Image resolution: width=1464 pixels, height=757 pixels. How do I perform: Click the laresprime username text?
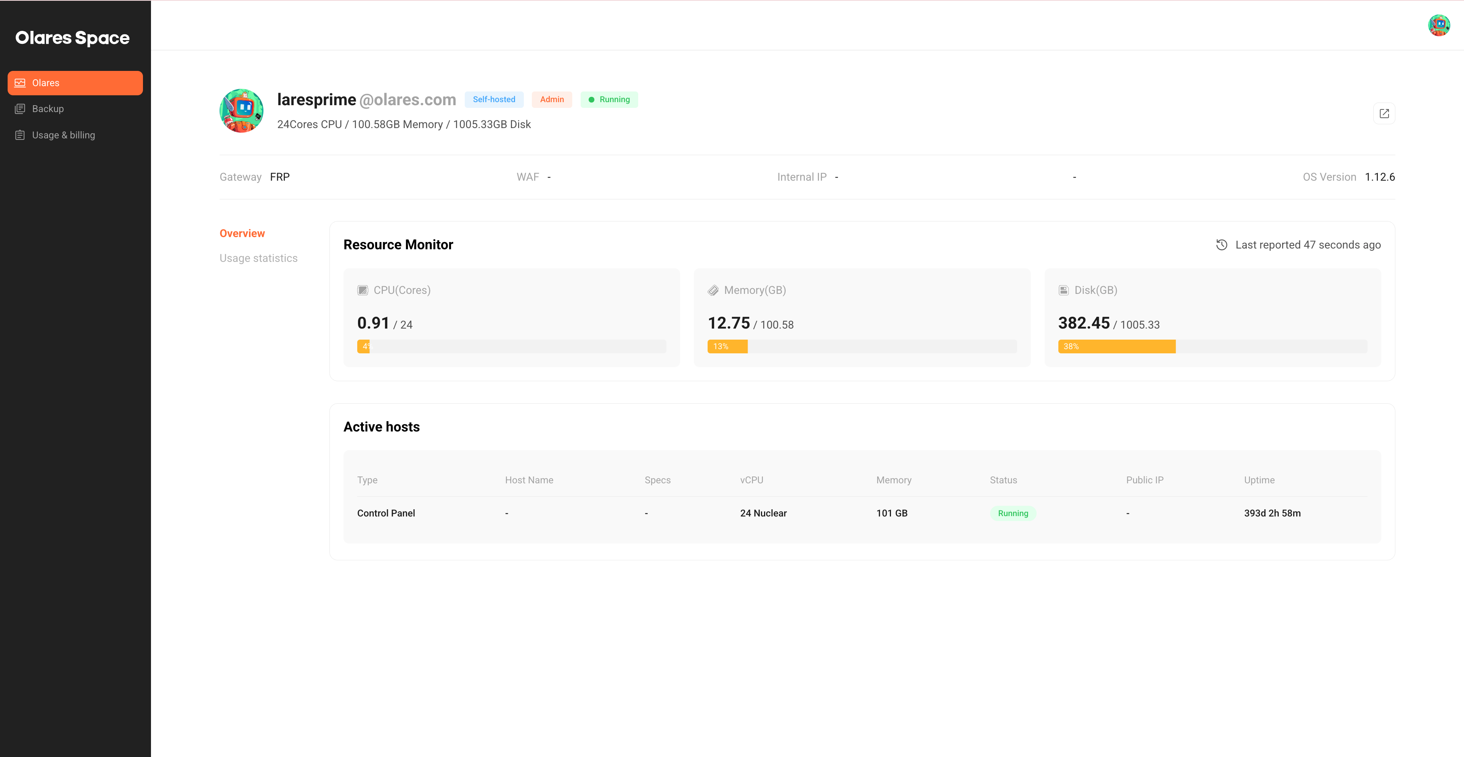click(x=316, y=99)
